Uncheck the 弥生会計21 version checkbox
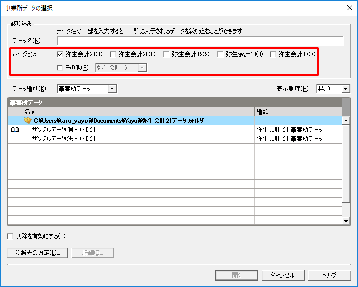The image size is (358, 287). (x=60, y=54)
